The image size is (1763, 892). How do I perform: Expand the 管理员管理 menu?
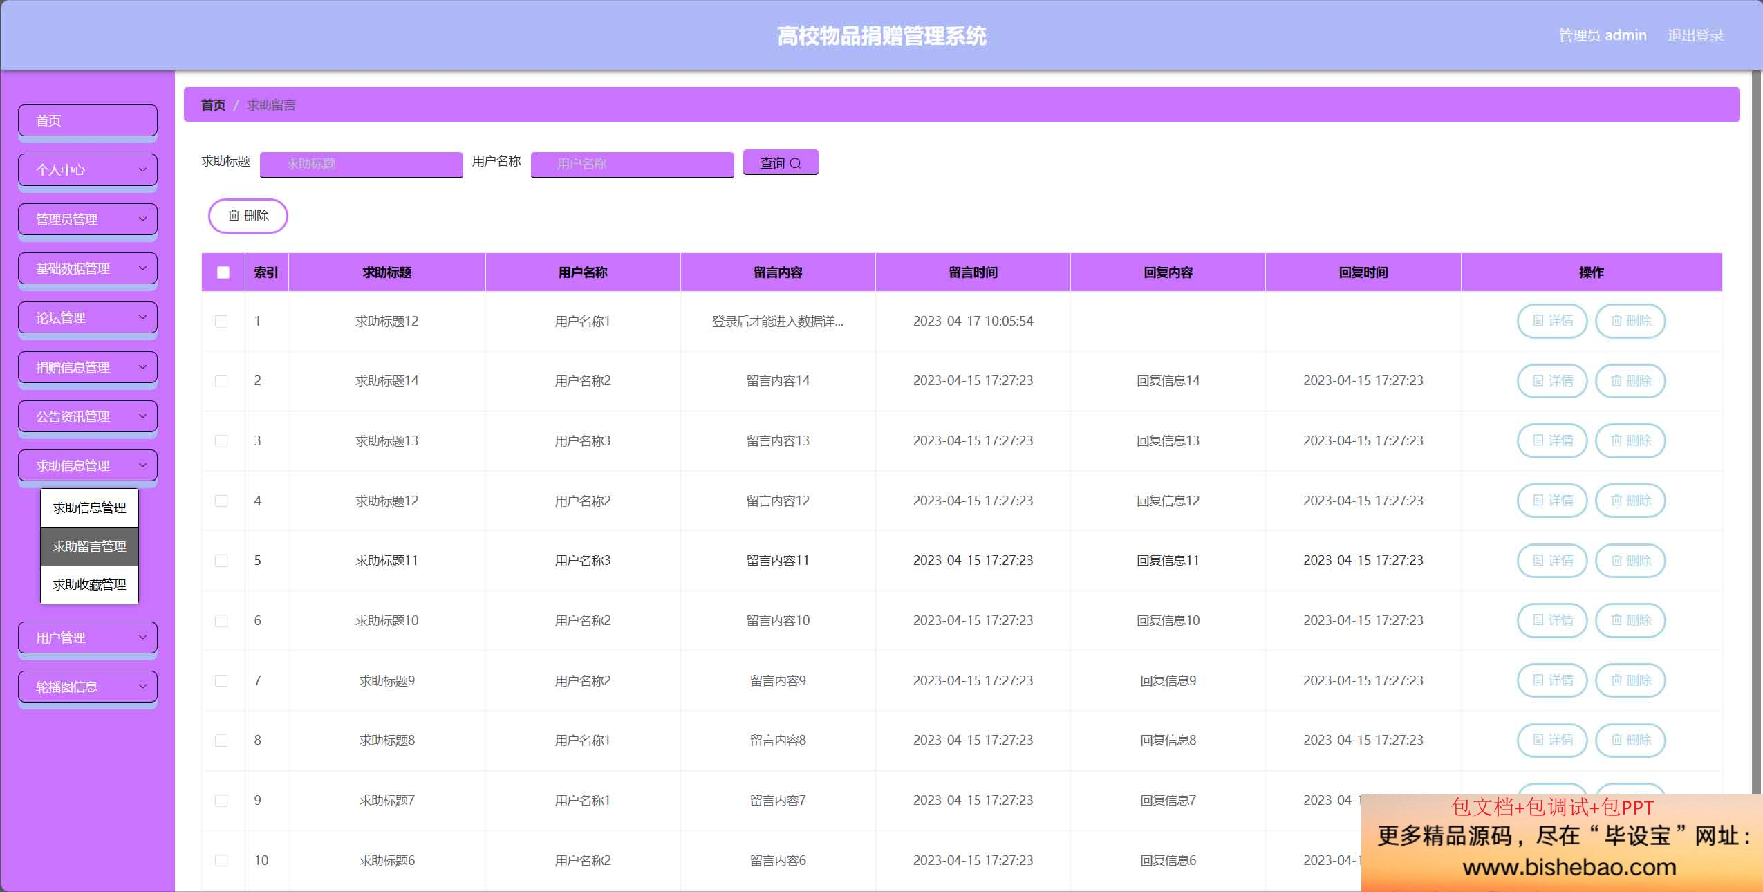(x=88, y=219)
